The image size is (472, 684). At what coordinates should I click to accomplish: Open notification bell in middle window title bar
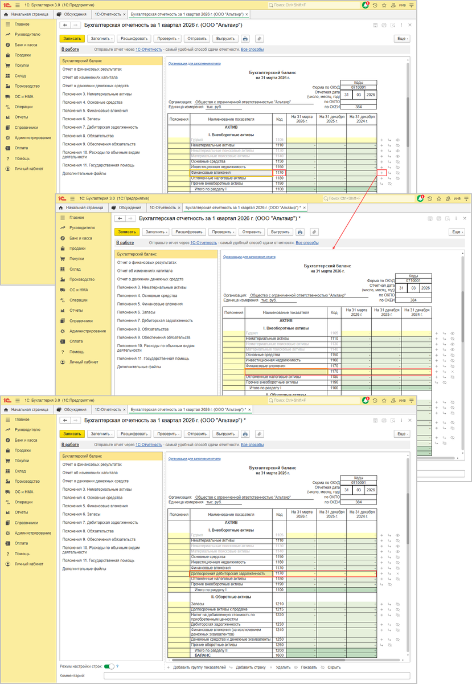click(x=421, y=198)
